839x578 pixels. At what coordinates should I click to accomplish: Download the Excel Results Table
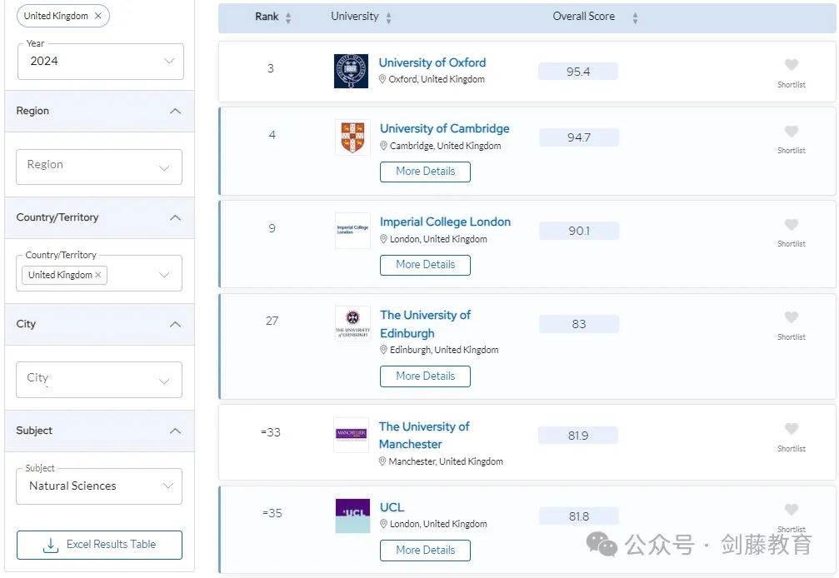[99, 545]
